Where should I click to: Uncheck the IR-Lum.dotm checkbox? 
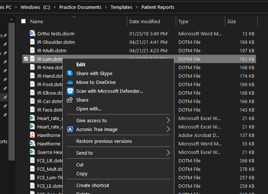(26, 59)
